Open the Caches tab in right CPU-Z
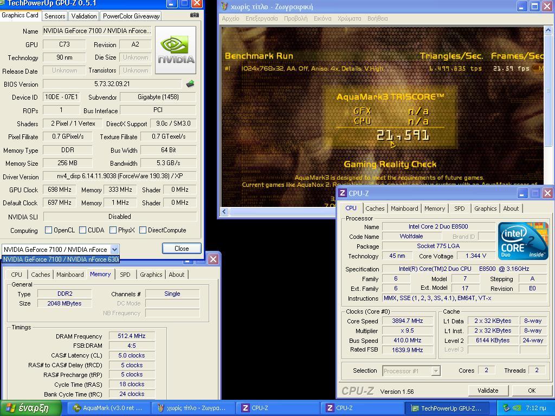555x416 pixels. pos(375,209)
